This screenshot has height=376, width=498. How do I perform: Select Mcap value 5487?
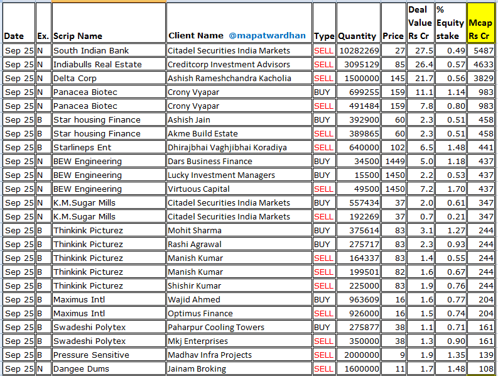pos(480,50)
